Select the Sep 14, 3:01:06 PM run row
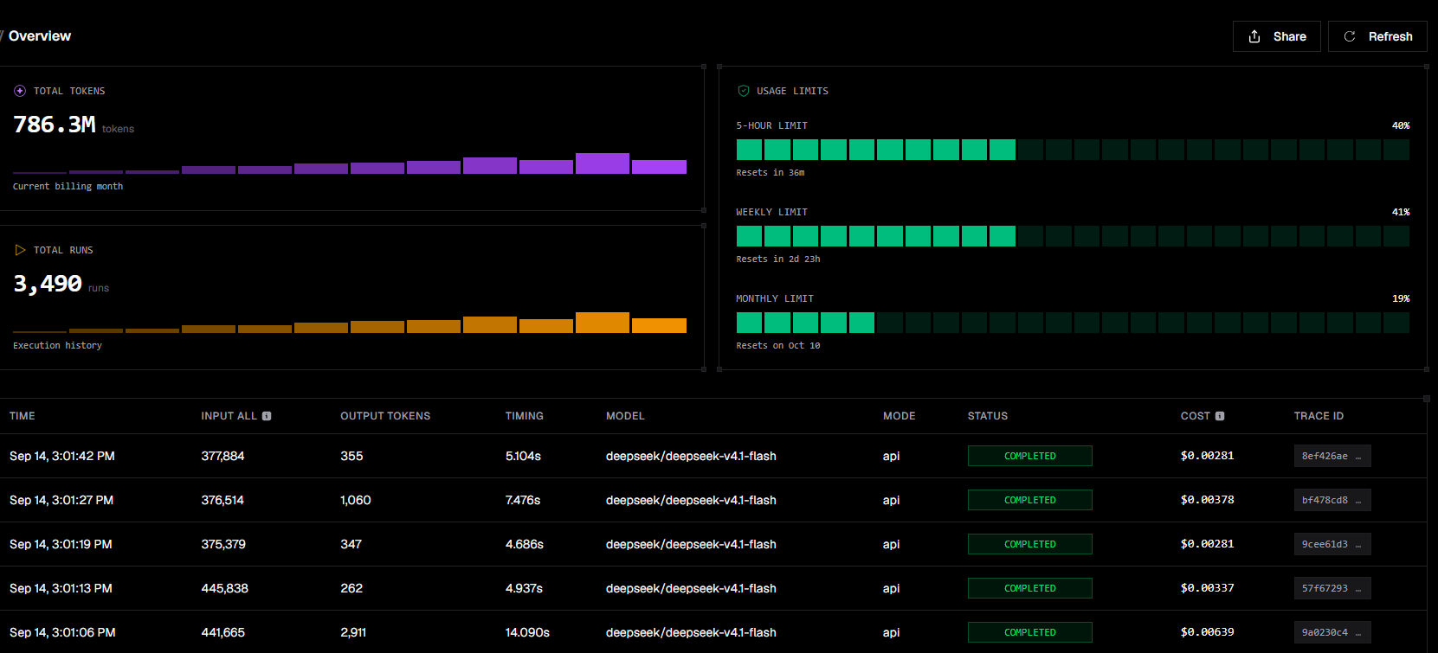 coord(713,632)
